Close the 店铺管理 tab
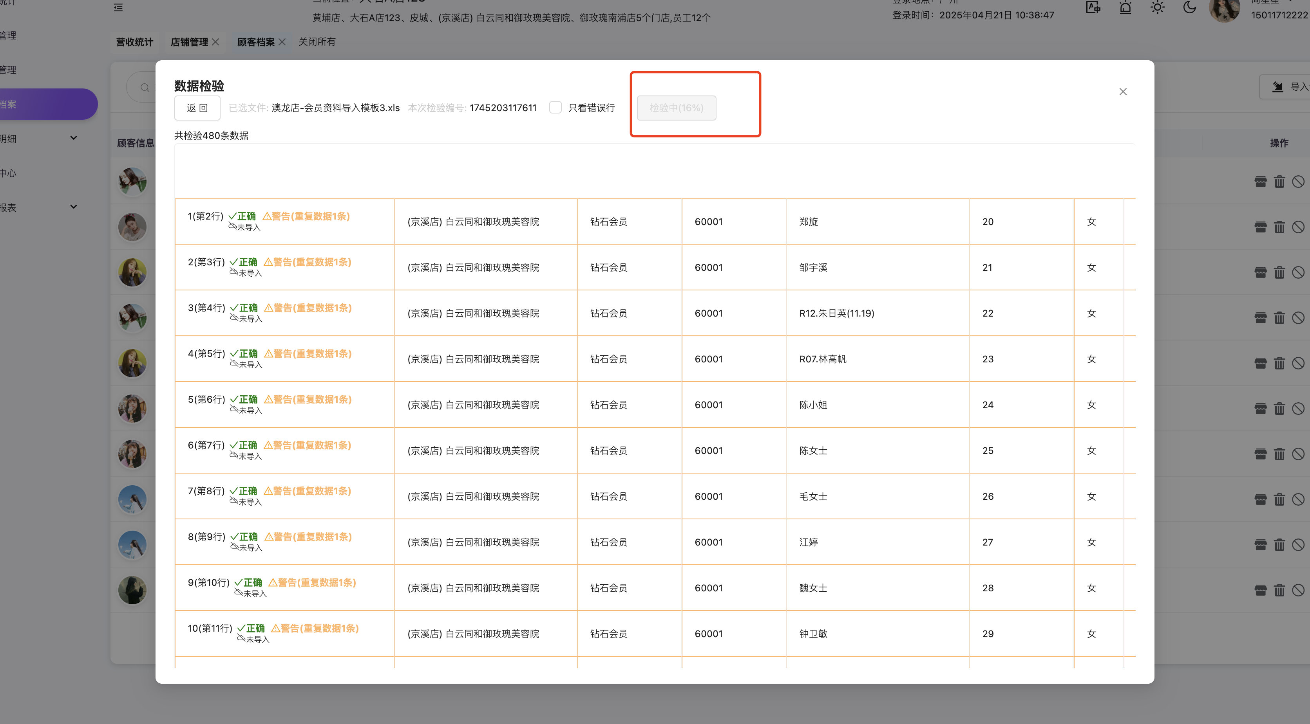This screenshot has height=724, width=1310. click(215, 41)
